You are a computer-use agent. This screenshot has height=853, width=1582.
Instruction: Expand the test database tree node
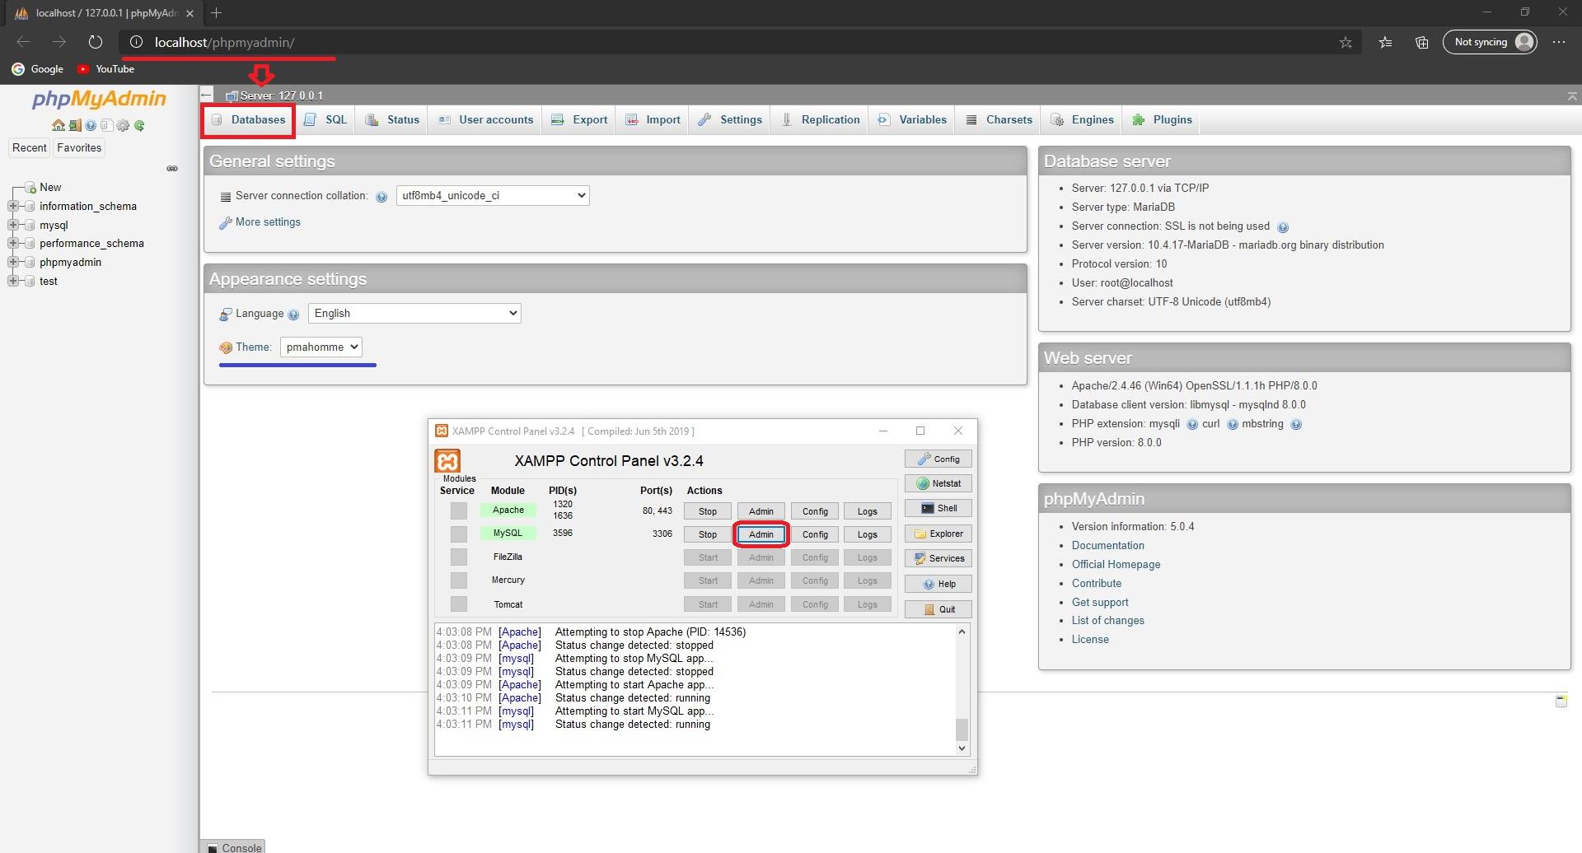point(13,281)
